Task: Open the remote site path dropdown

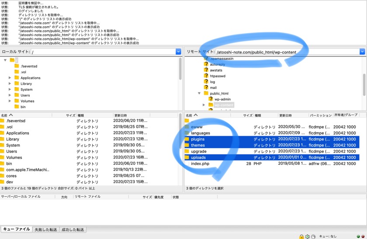Action: [x=362, y=52]
